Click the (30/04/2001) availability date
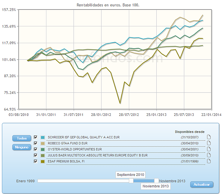 pos(190,149)
